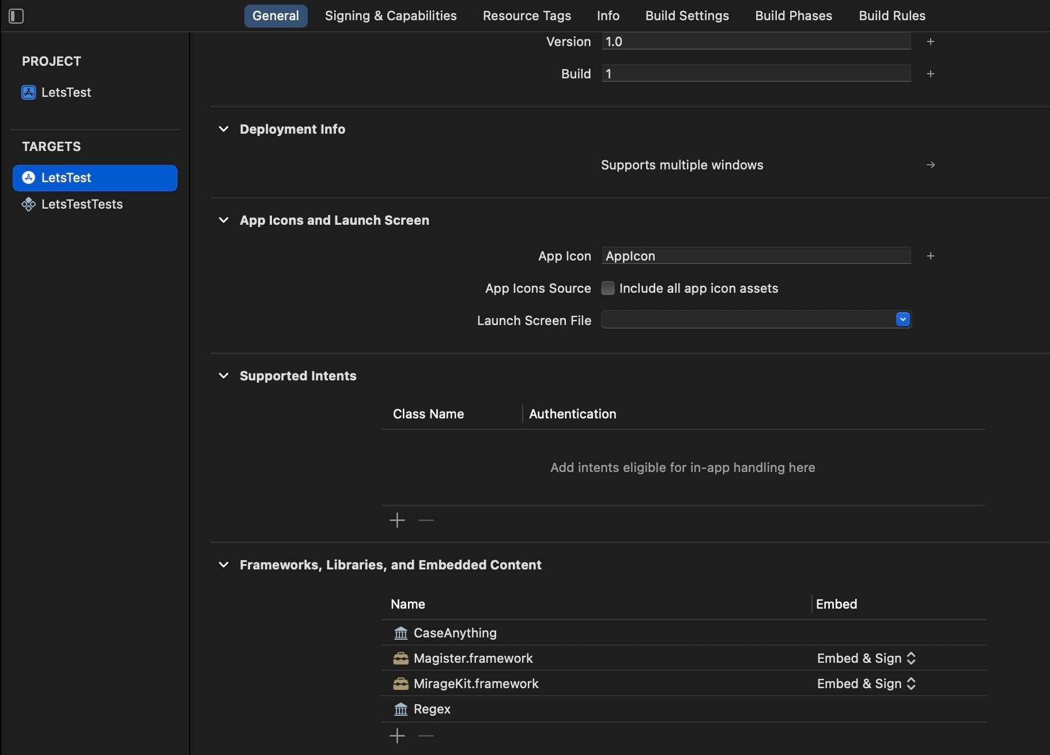Collapse the Supported Intents section
The image size is (1050, 755).
(x=224, y=376)
